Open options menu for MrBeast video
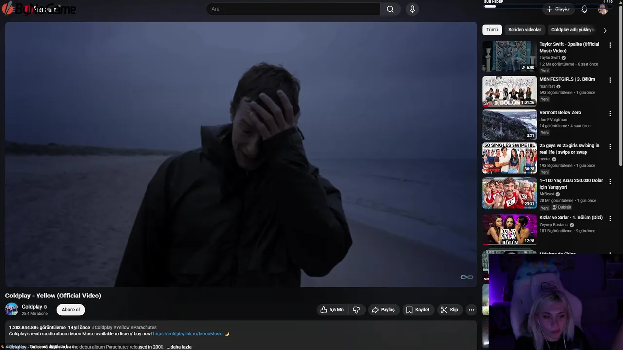This screenshot has width=623, height=350. click(610, 181)
